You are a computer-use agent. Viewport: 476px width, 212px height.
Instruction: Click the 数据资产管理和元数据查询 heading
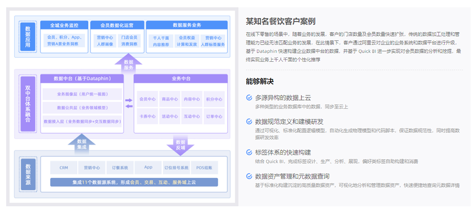(292, 176)
